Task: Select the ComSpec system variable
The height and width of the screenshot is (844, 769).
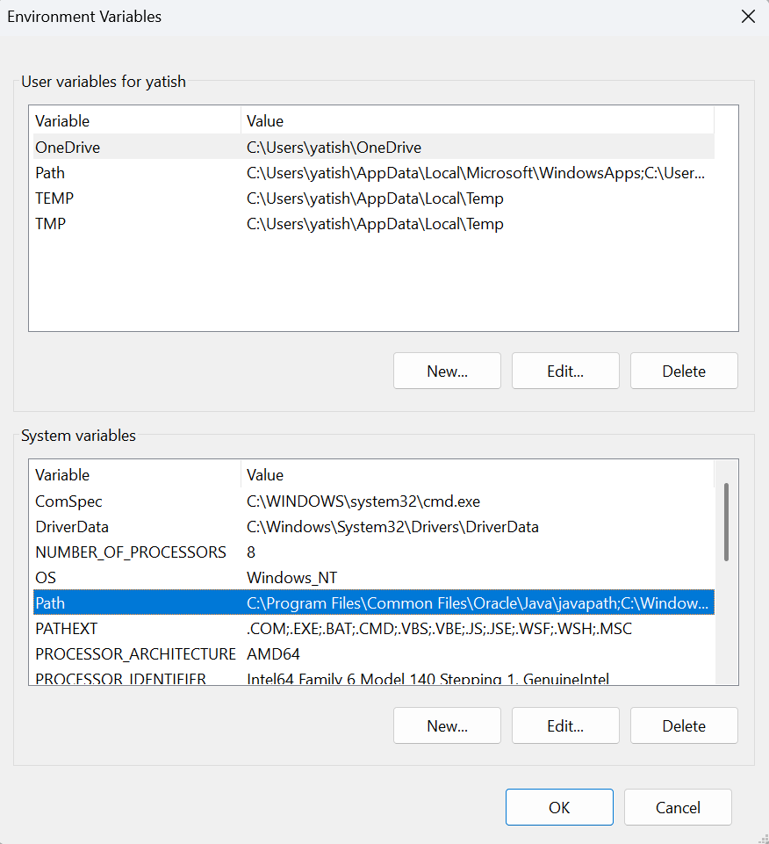Action: [x=132, y=501]
